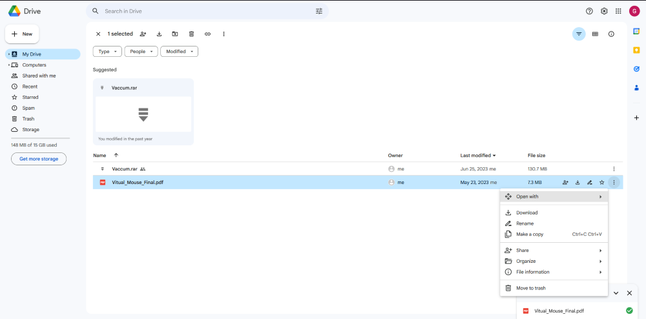Click the trash icon in selection toolbar
646x319 pixels.
click(x=191, y=34)
